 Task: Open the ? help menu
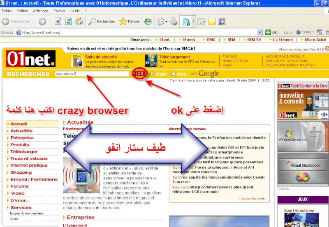tap(86, 11)
